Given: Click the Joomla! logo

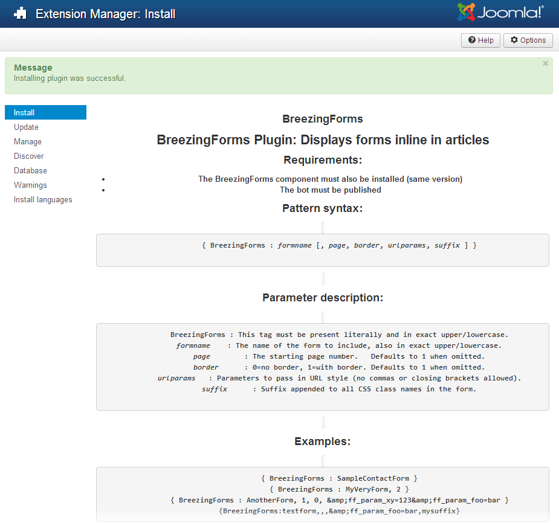Looking at the screenshot, I should (500, 12).
